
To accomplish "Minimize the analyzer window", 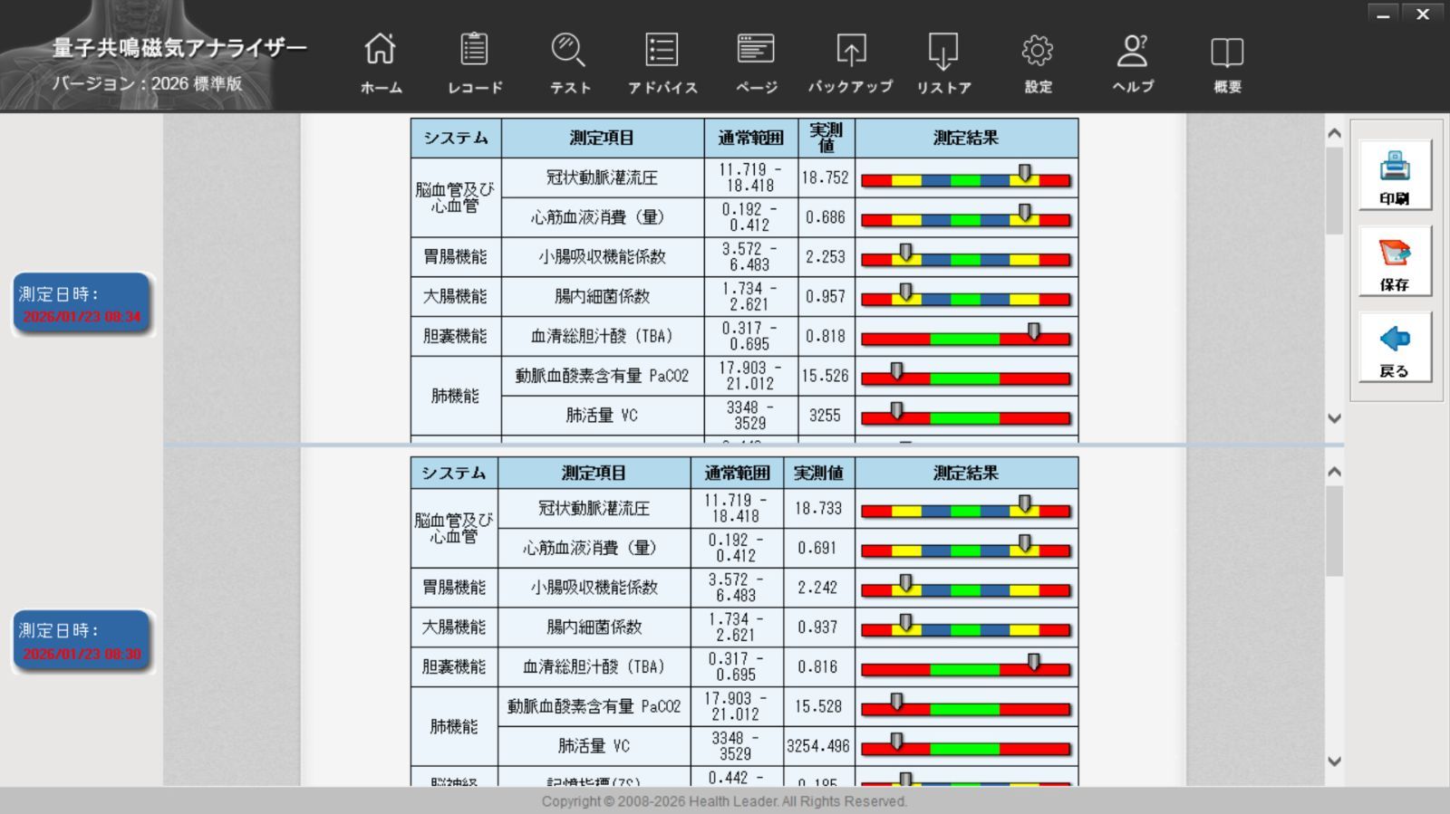I will click(1383, 14).
